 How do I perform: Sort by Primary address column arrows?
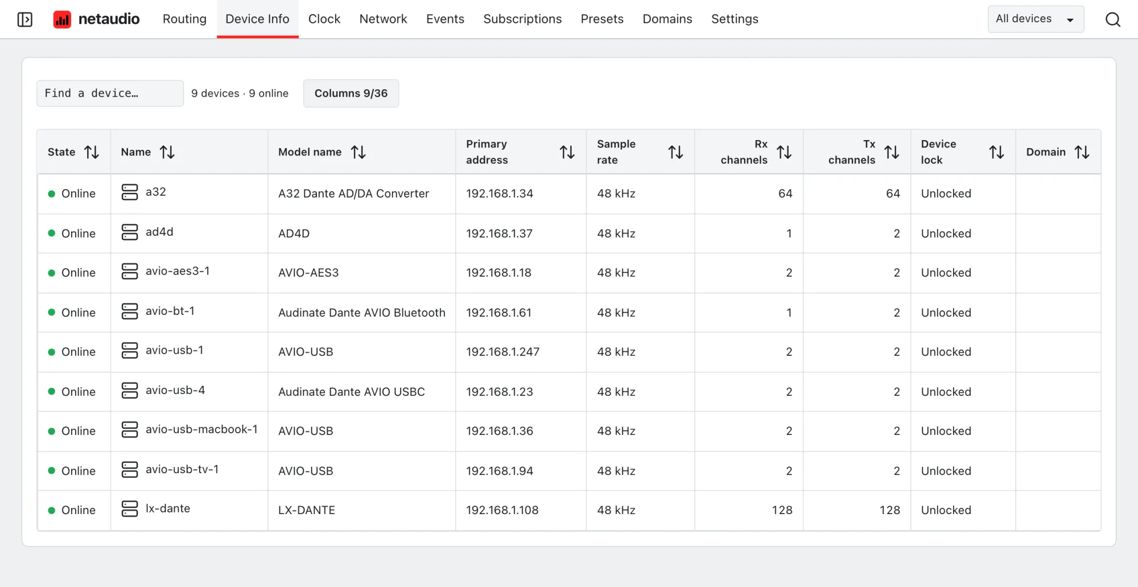567,152
